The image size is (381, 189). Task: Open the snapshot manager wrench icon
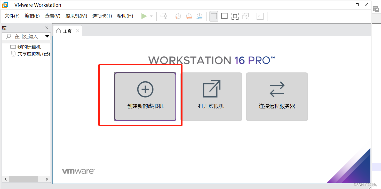click(199, 16)
